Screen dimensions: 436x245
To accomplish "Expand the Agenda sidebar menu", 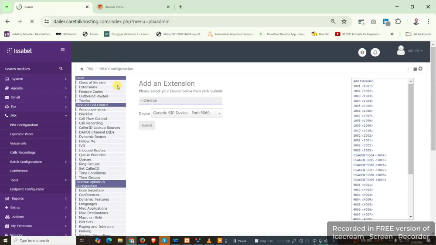I will point(36,88).
